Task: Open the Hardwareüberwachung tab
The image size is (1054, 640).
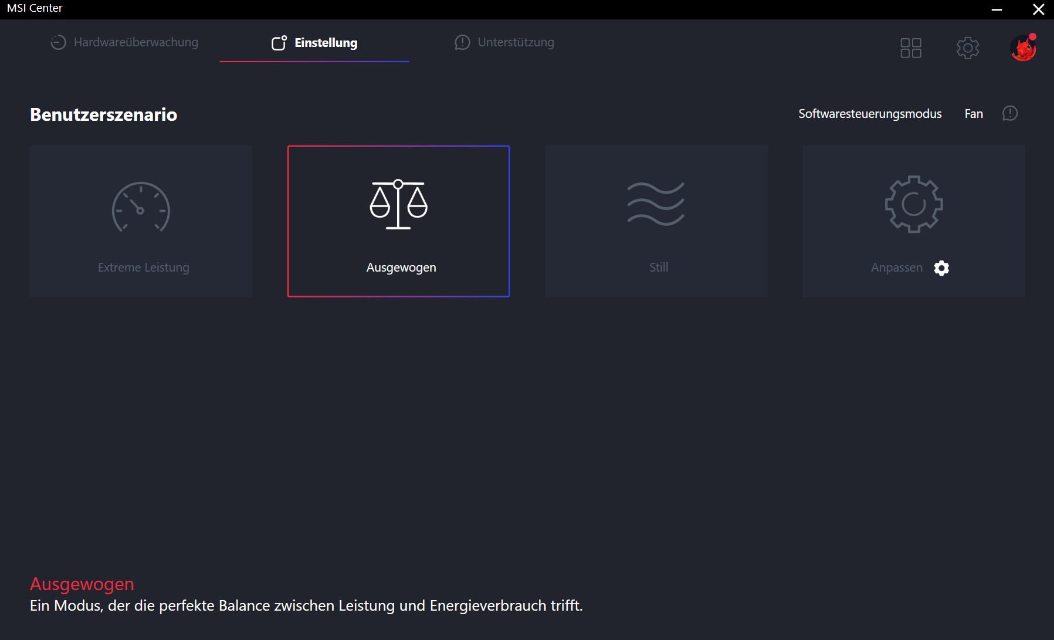Action: click(124, 42)
